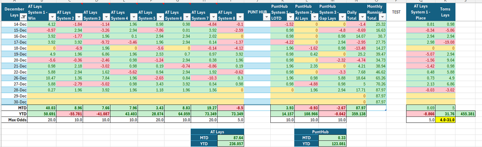Select the Toms Lays header cell
Screen dimensions: 482x147
[445, 12]
